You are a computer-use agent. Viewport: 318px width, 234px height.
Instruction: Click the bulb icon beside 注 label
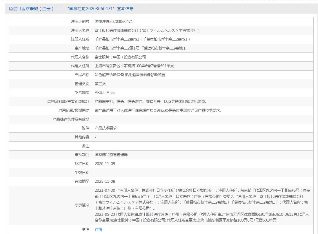pos(84,229)
